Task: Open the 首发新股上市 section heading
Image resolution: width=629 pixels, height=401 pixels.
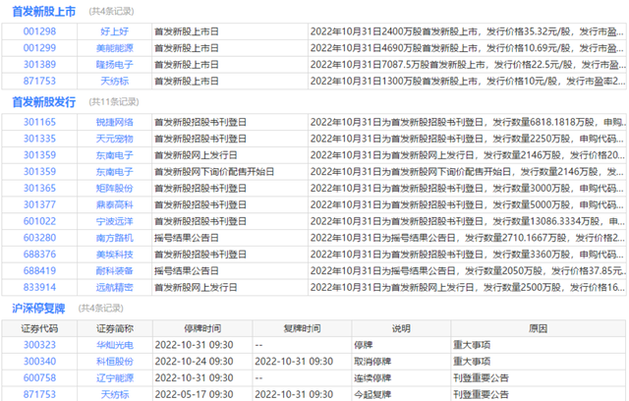Action: coord(43,11)
